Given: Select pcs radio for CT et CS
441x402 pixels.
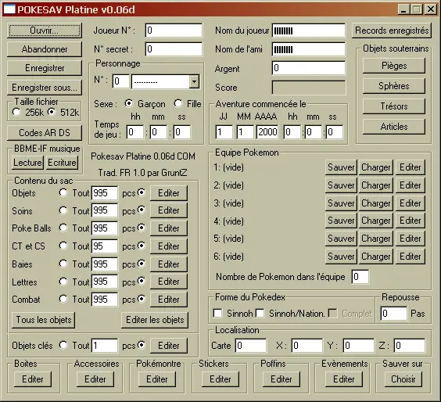Looking at the screenshot, I should click(x=142, y=246).
